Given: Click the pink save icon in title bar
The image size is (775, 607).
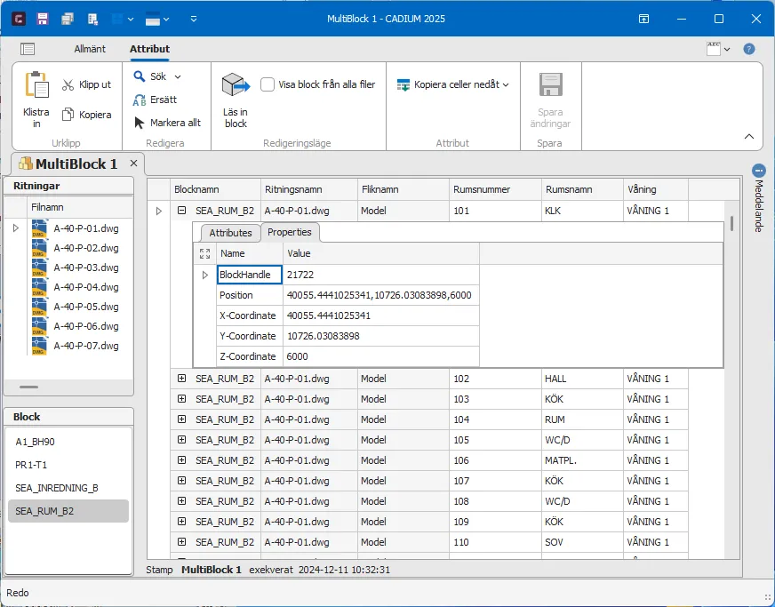Looking at the screenshot, I should [43, 19].
